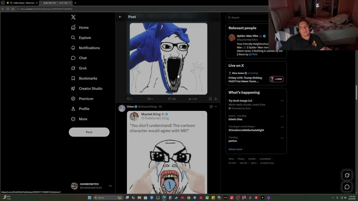Screen dimensions: 358x201
Task: Open Bookmarks from the sidebar
Action: (84, 78)
